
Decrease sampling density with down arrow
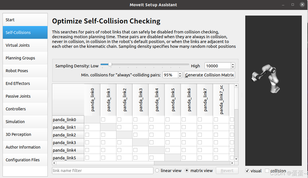233,67
